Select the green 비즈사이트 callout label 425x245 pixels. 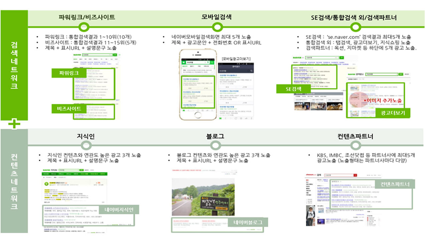pyautogui.click(x=69, y=109)
